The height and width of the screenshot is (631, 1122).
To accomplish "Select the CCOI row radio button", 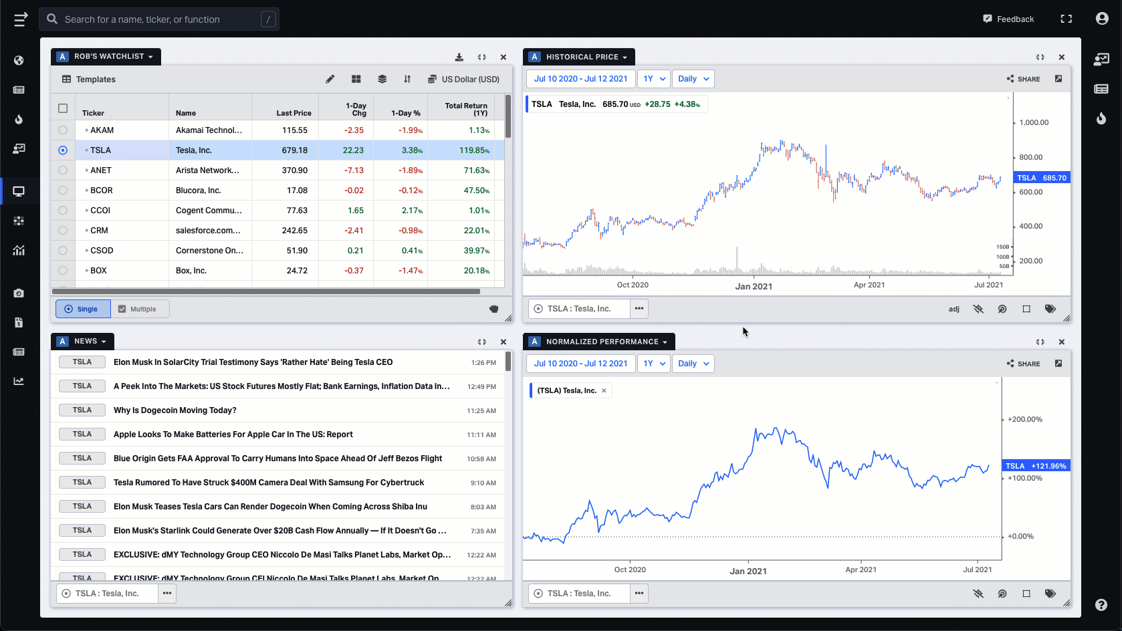I will 63,211.
